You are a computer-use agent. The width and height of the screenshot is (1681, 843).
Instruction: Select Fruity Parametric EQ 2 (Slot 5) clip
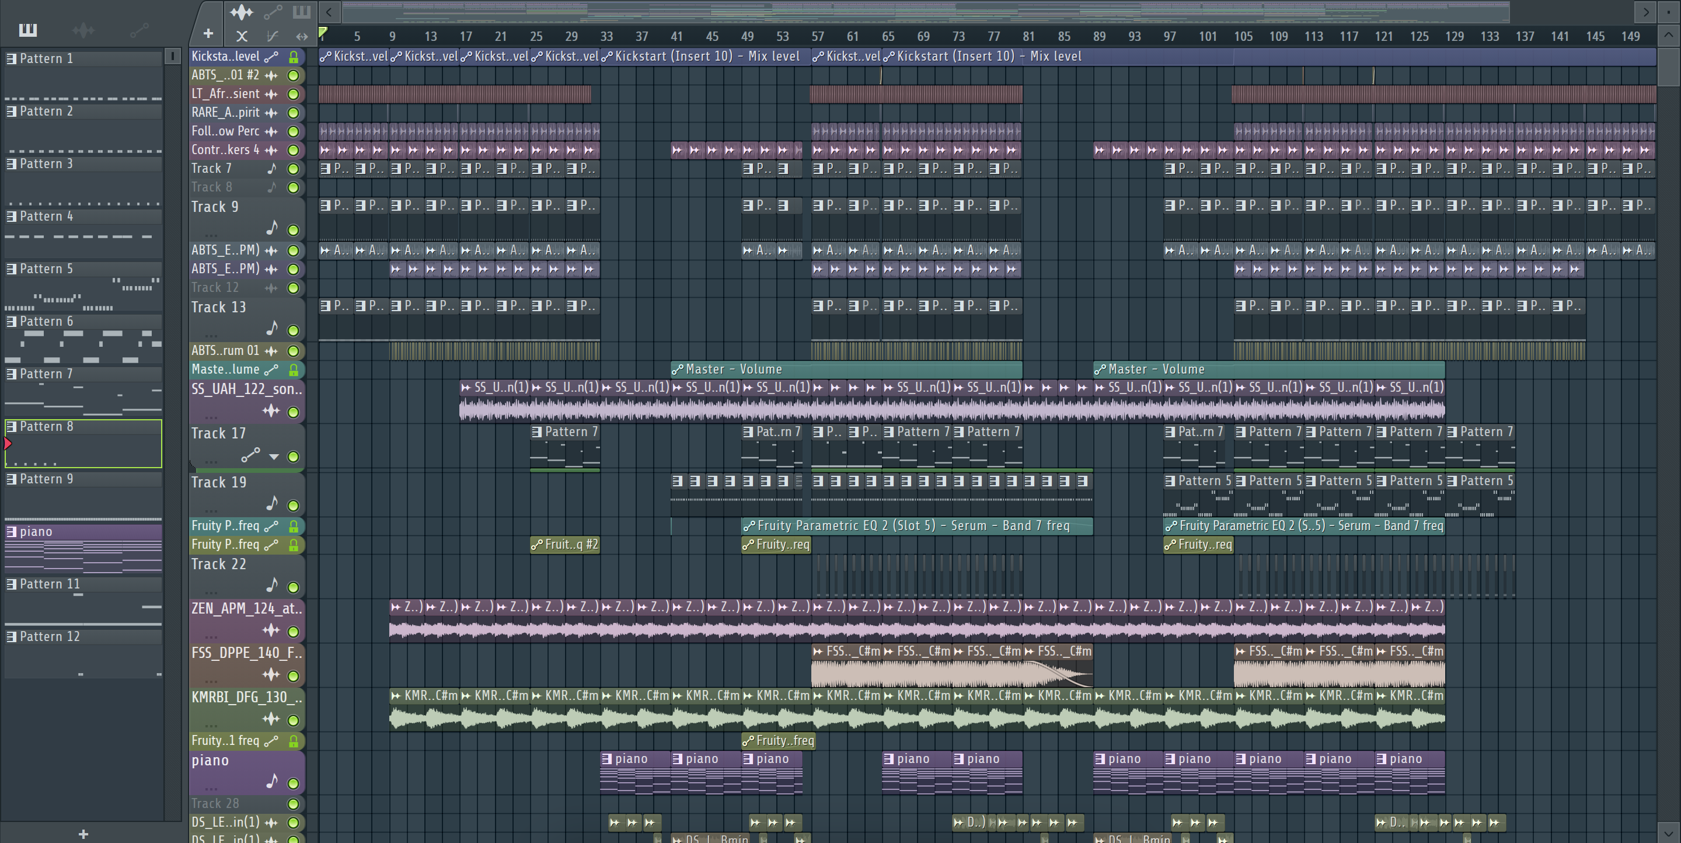[917, 526]
